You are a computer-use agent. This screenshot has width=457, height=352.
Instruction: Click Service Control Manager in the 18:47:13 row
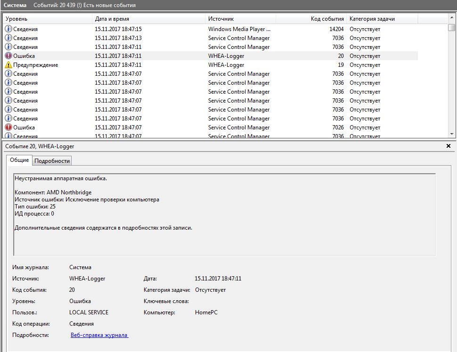[239, 38]
